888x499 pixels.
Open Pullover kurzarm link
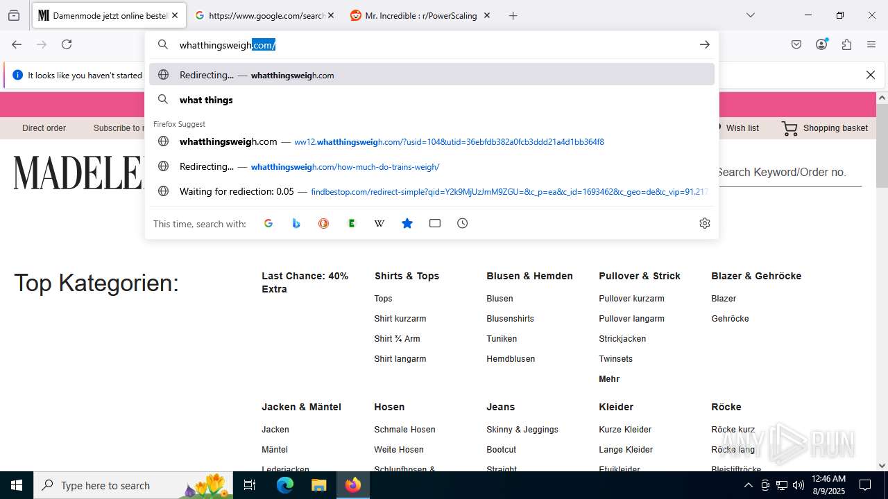click(x=631, y=299)
